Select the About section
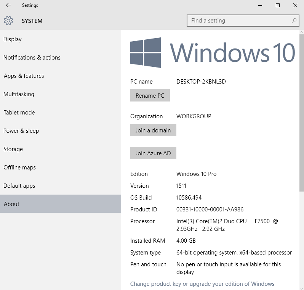 [x=11, y=204]
